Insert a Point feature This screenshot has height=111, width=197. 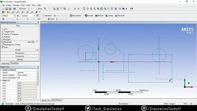click(x=51, y=19)
